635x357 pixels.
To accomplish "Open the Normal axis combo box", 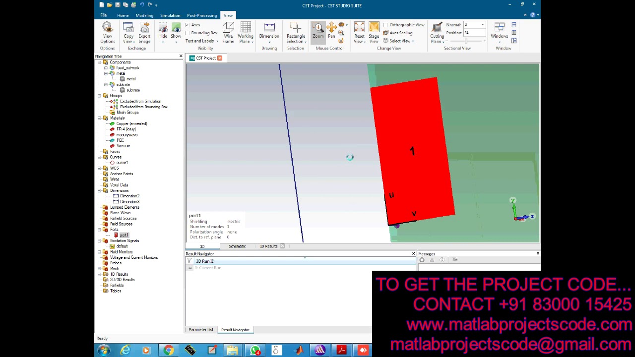I will coord(474,25).
